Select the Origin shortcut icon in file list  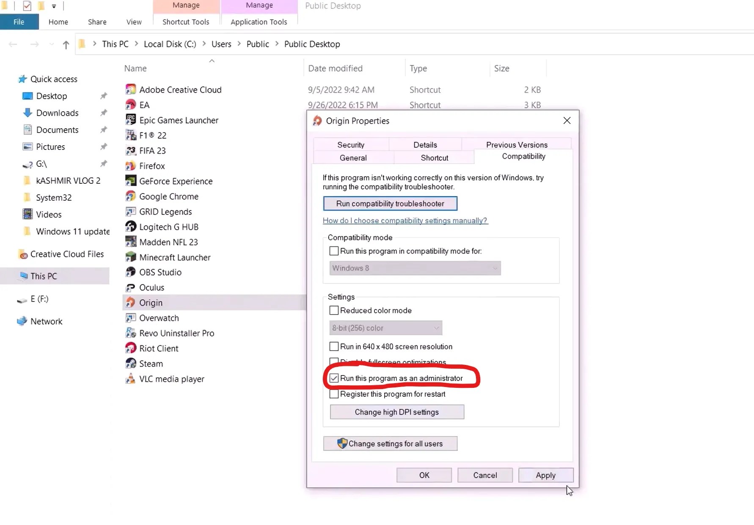[131, 302]
